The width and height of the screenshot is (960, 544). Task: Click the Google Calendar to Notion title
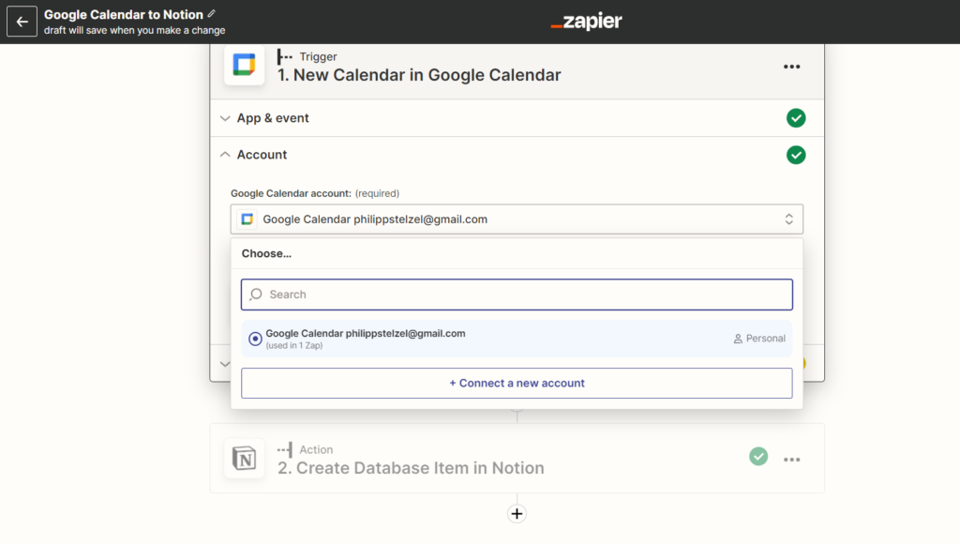coord(124,15)
